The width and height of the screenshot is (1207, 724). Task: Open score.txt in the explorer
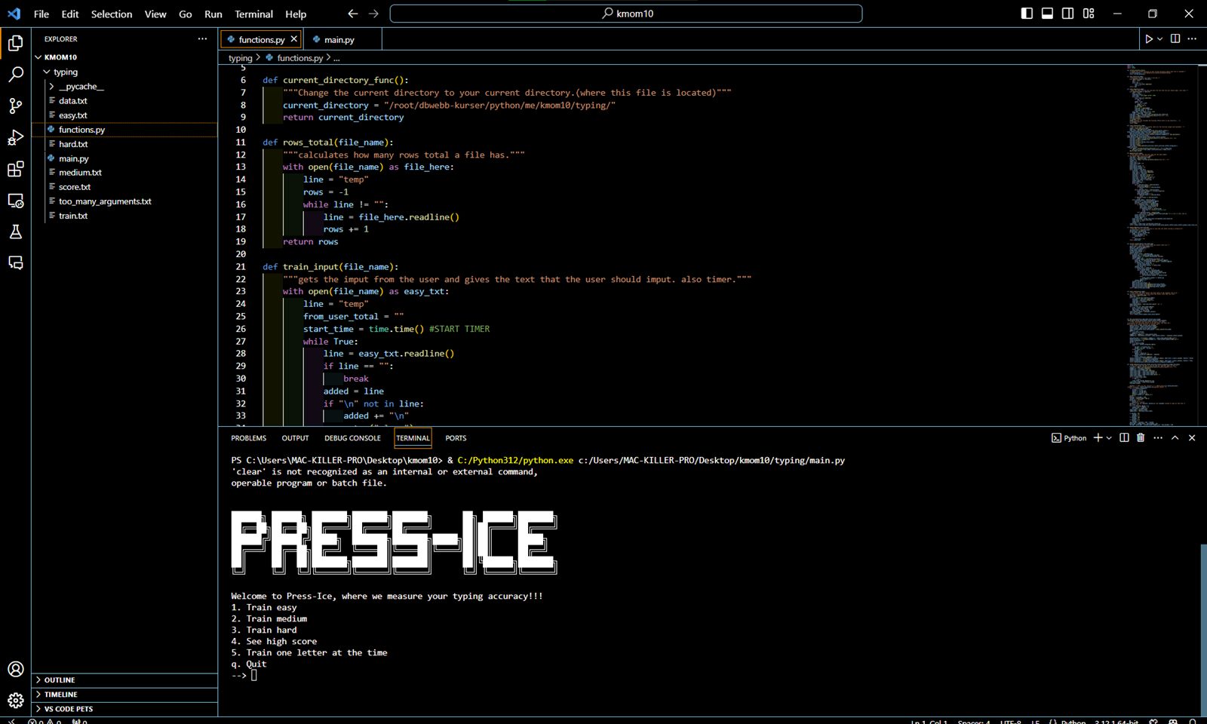(75, 187)
